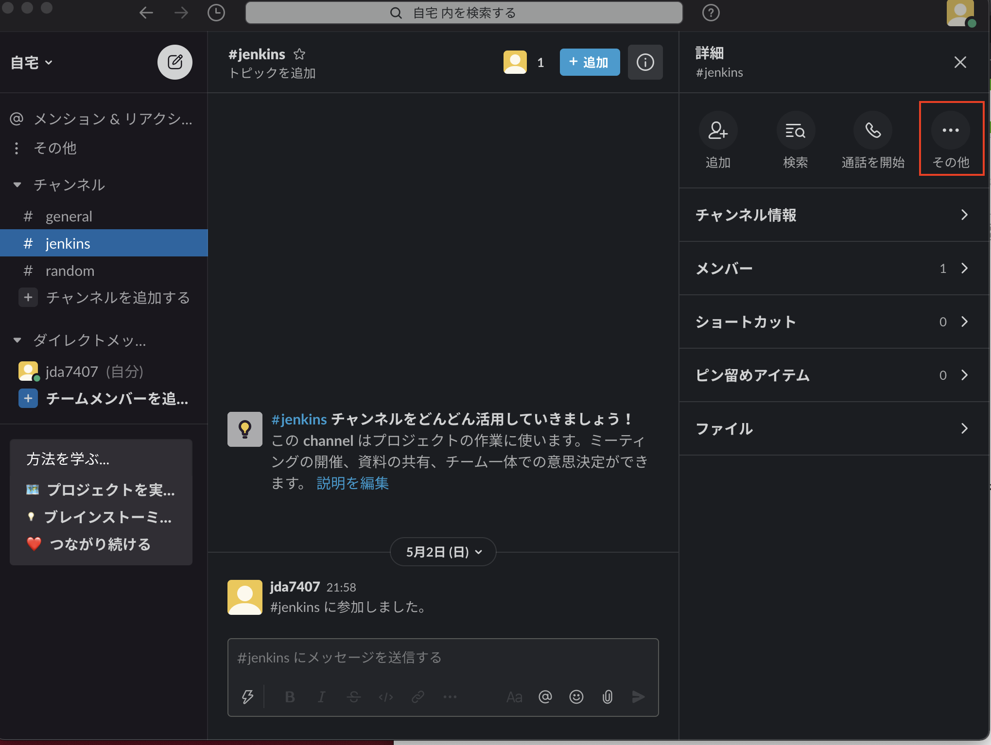Open the channel その他 (more) options icon
The height and width of the screenshot is (745, 991).
[x=950, y=130]
